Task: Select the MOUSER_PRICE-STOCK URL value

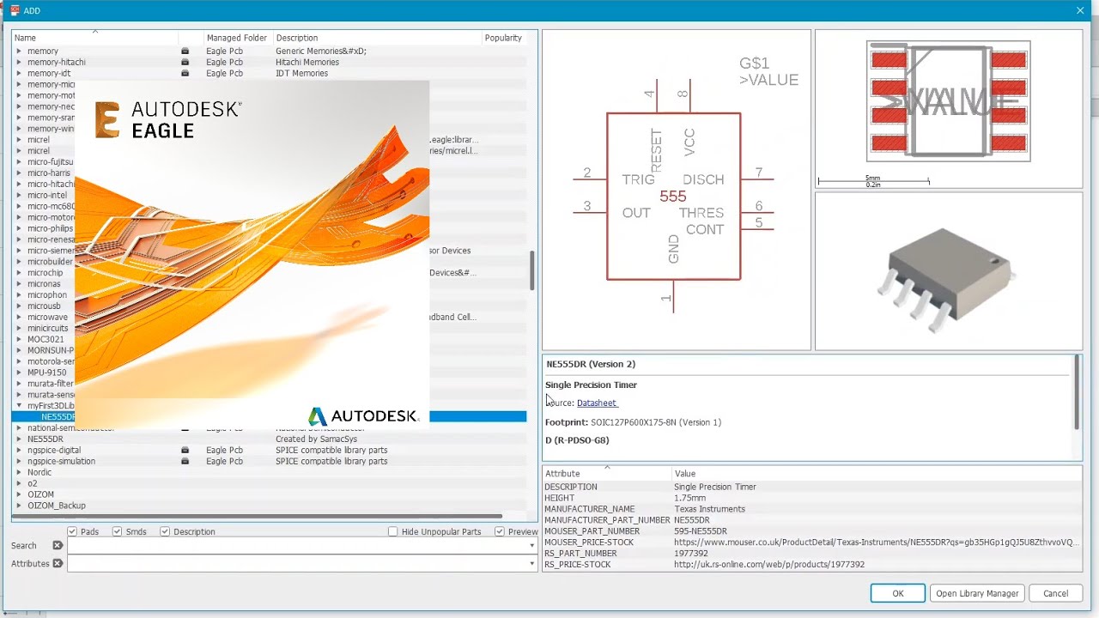Action: pyautogui.click(x=876, y=542)
